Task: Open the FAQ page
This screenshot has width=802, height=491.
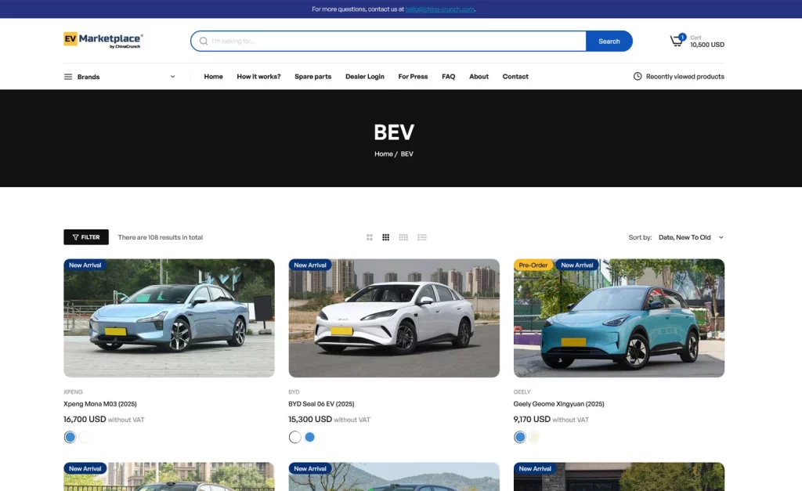Action: (449, 76)
